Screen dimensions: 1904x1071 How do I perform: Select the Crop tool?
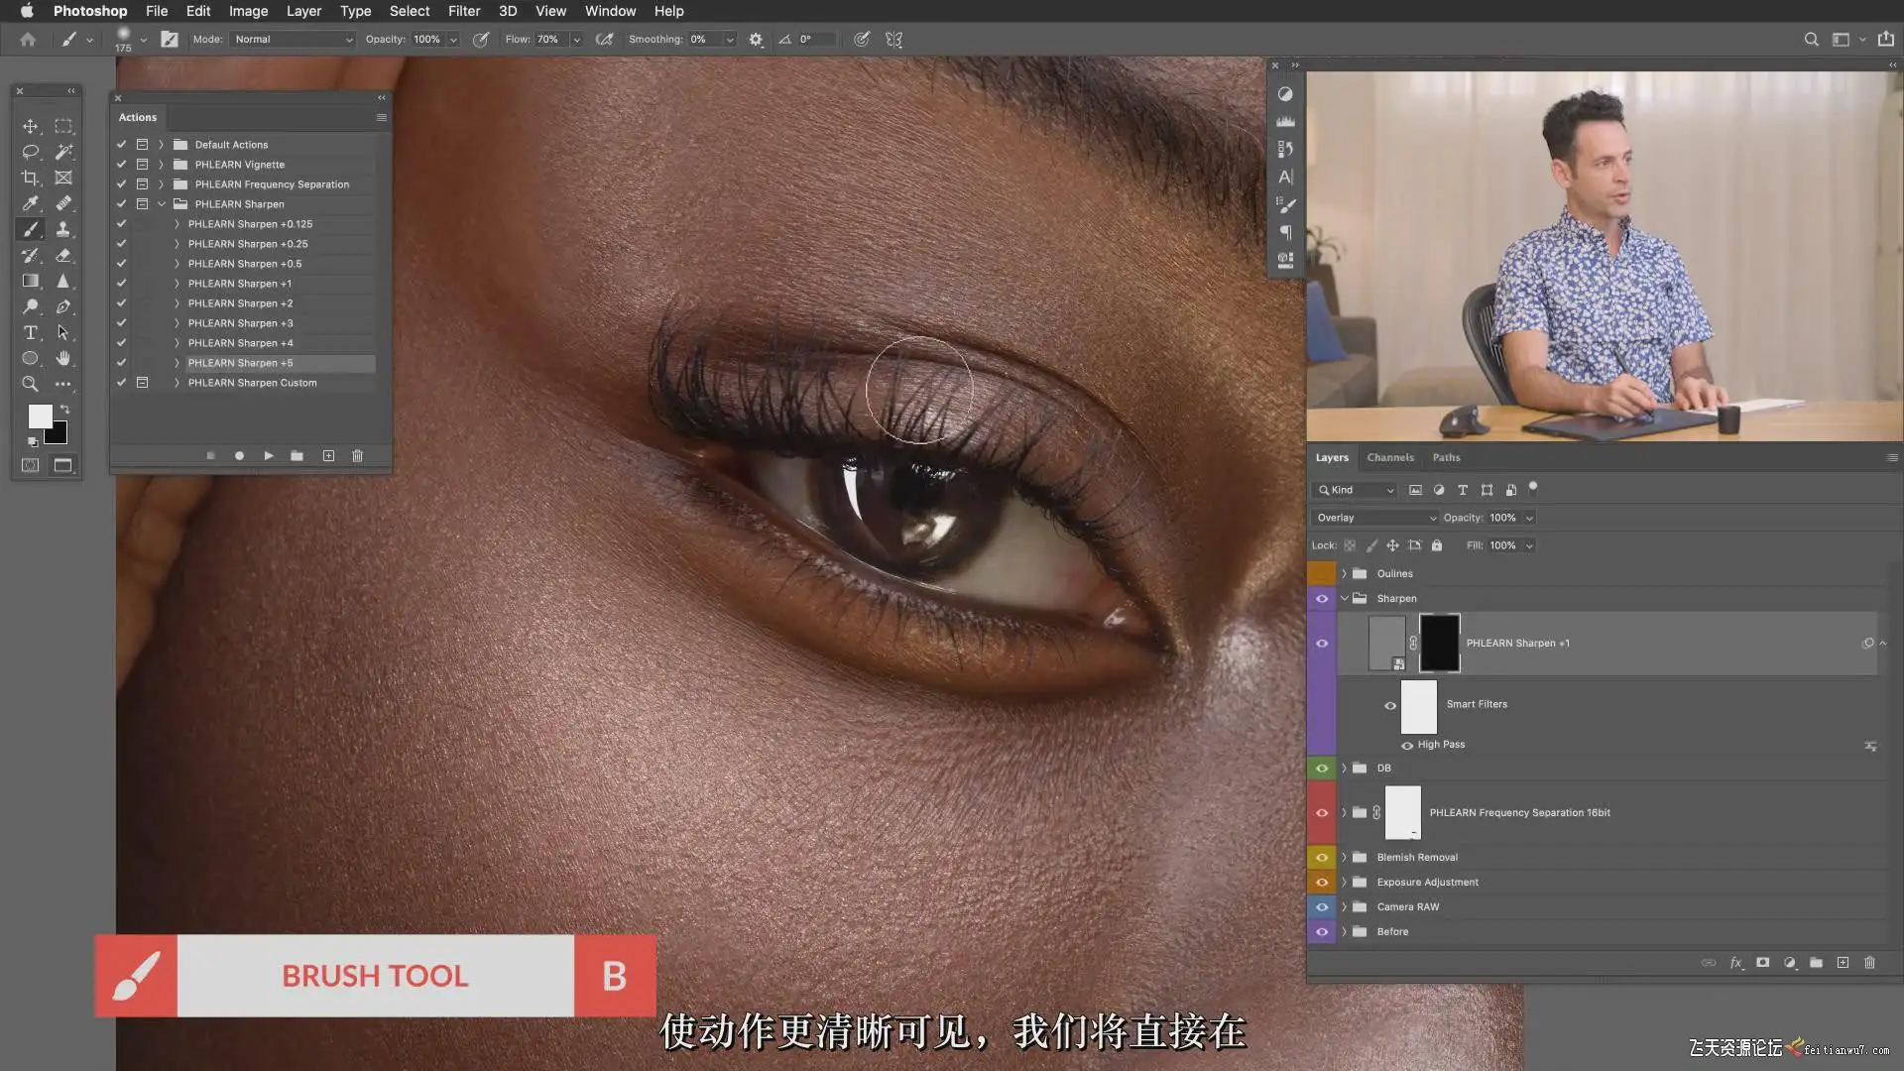point(30,178)
